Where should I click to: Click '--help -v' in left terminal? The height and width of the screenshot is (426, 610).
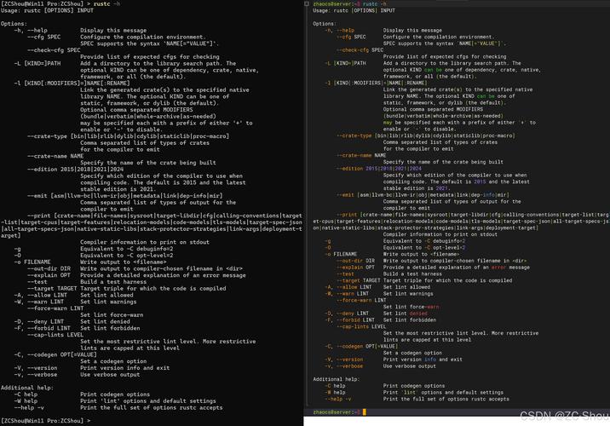click(x=29, y=407)
